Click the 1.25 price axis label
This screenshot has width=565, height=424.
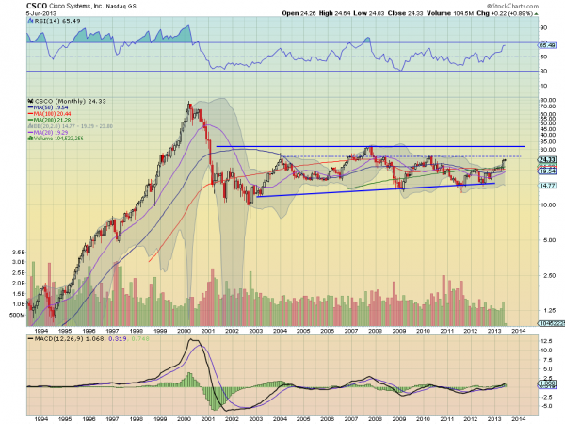coord(549,310)
